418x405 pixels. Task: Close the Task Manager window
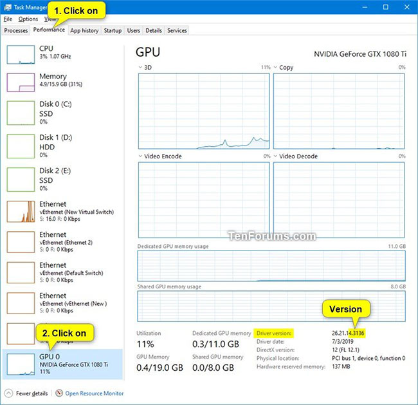coord(406,7)
